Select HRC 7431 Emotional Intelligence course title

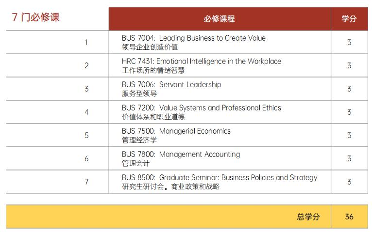pyautogui.click(x=201, y=61)
